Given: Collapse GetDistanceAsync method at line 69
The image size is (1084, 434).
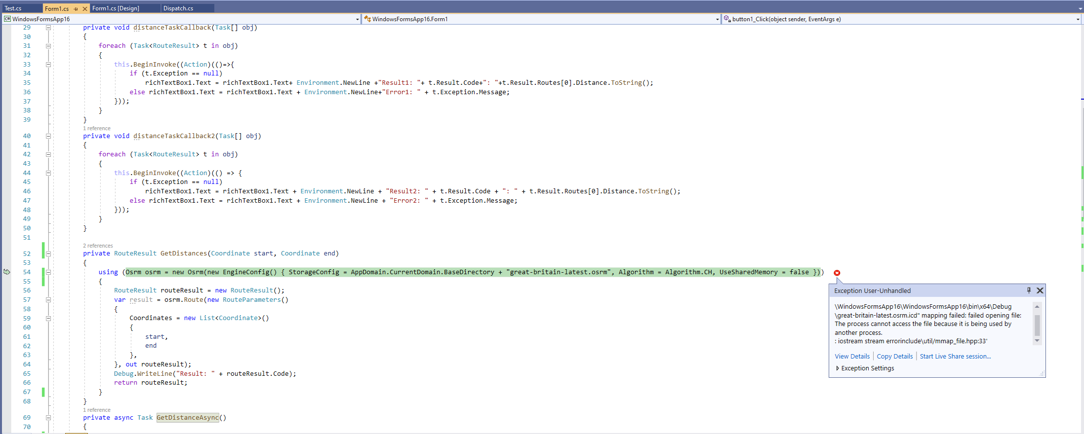Looking at the screenshot, I should (48, 418).
